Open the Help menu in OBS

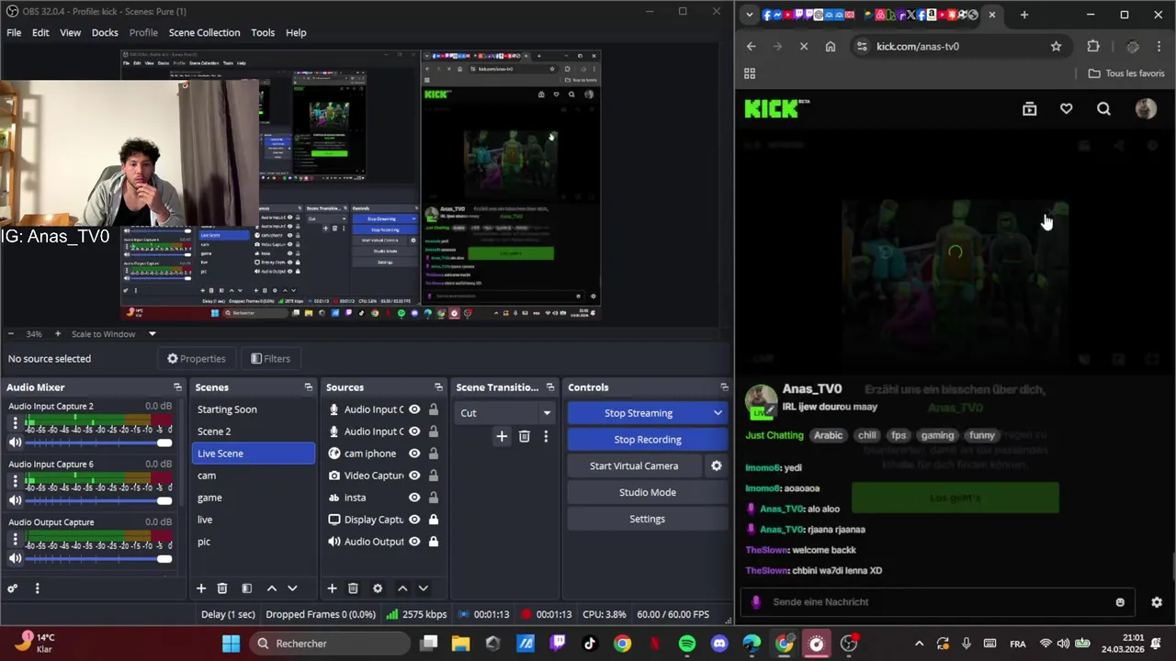click(x=296, y=32)
